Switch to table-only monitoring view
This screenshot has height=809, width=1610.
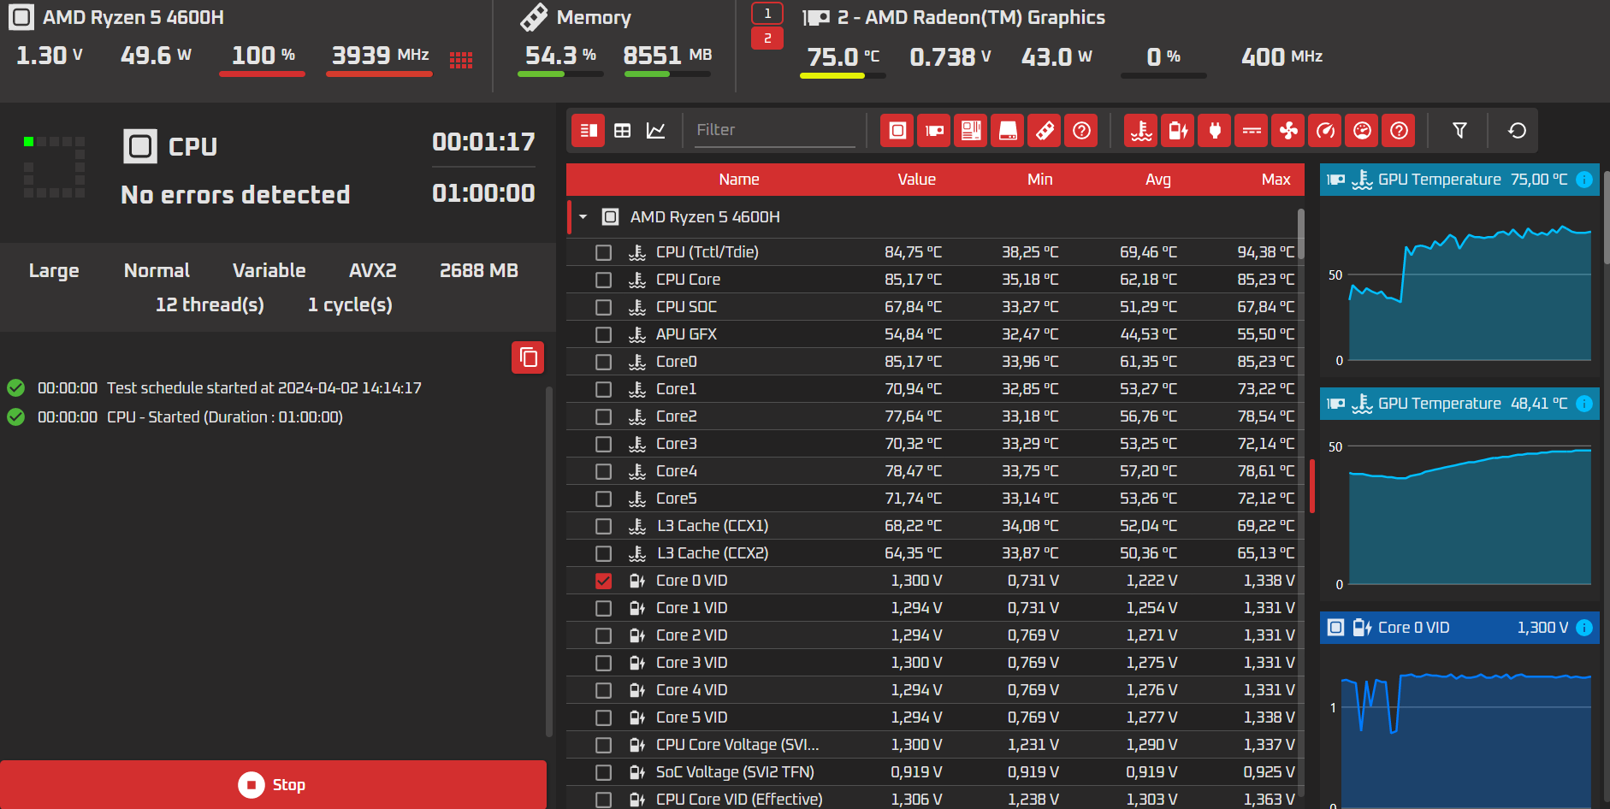(623, 130)
